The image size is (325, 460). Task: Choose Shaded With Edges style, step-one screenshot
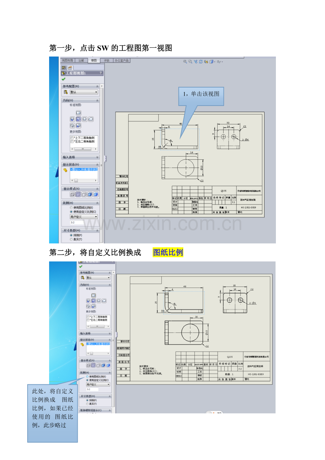[90, 194]
